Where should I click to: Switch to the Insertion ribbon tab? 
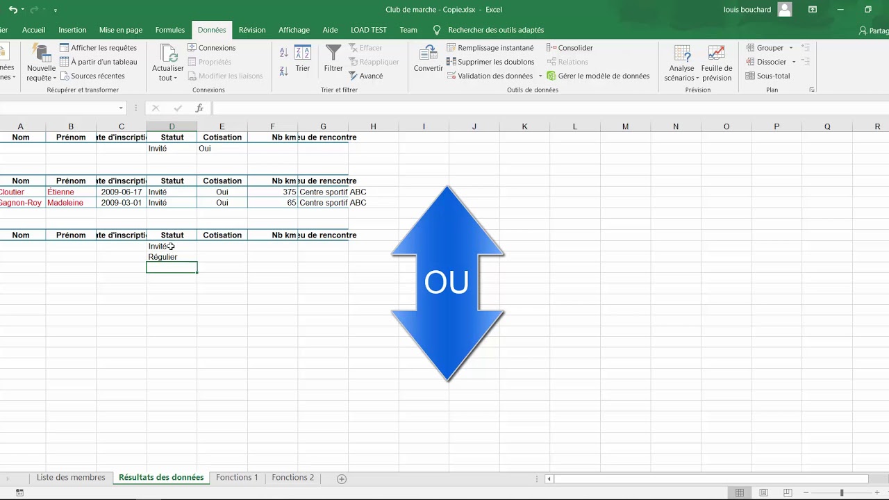(x=72, y=30)
